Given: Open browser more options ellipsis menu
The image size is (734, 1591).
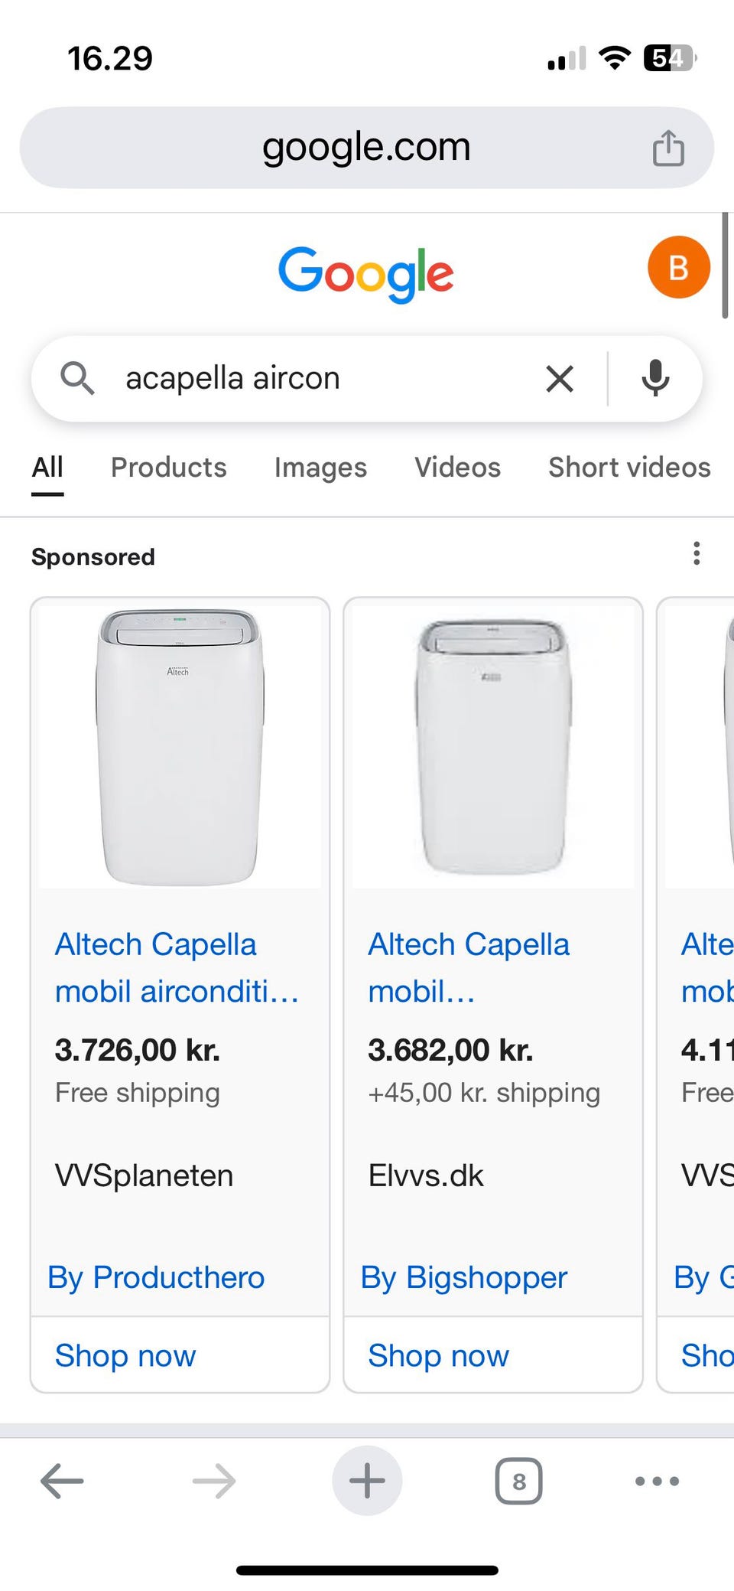Looking at the screenshot, I should (x=657, y=1481).
